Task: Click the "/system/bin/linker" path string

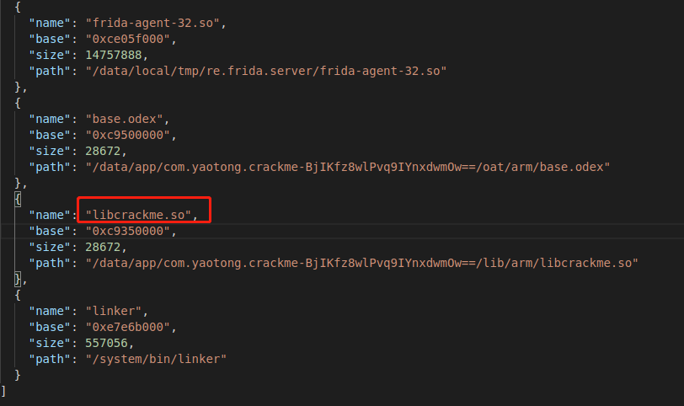Action: (x=156, y=359)
